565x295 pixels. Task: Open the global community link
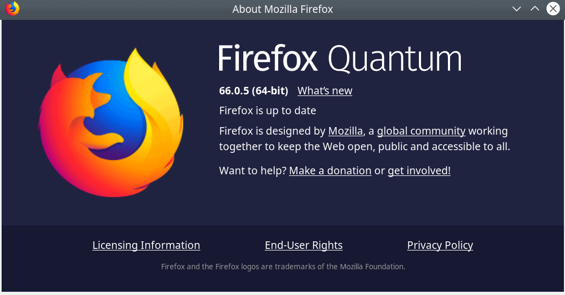click(x=421, y=131)
